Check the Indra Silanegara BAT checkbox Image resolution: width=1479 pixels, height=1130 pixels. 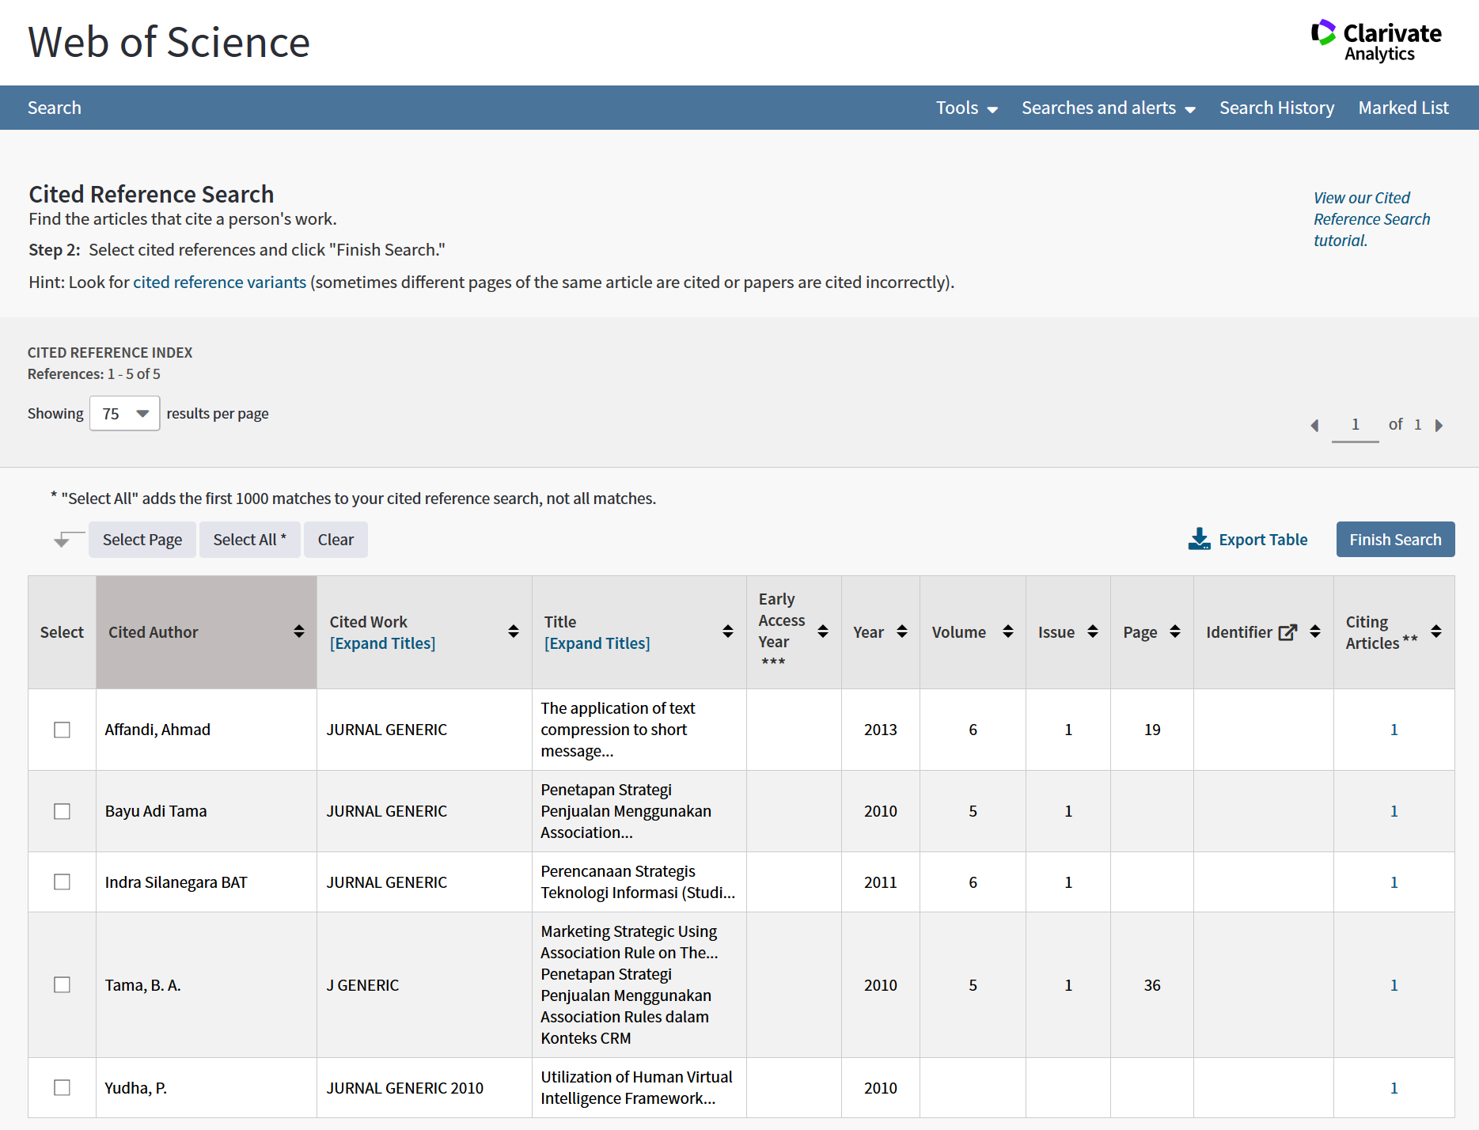tap(62, 882)
